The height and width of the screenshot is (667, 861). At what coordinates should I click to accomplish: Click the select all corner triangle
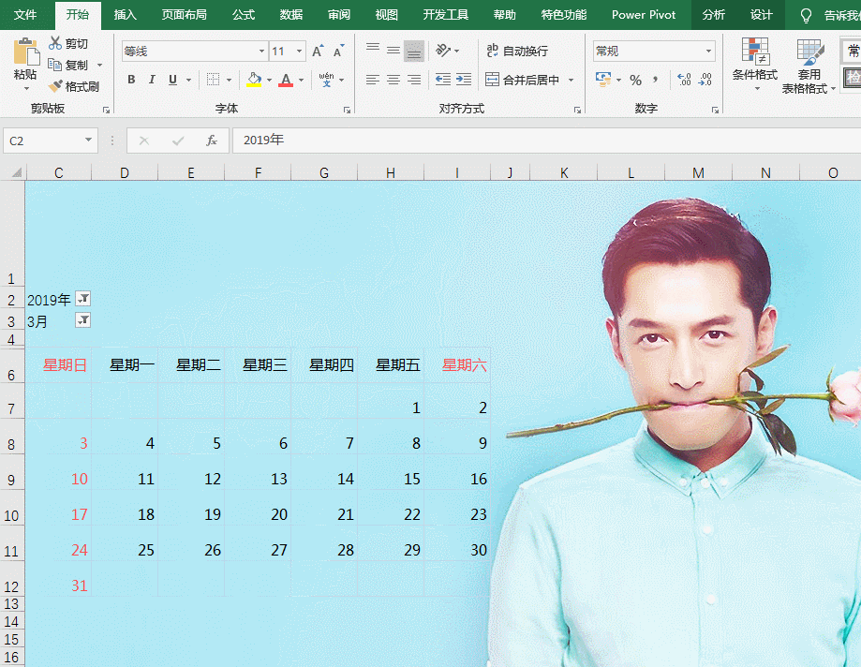tap(17, 172)
